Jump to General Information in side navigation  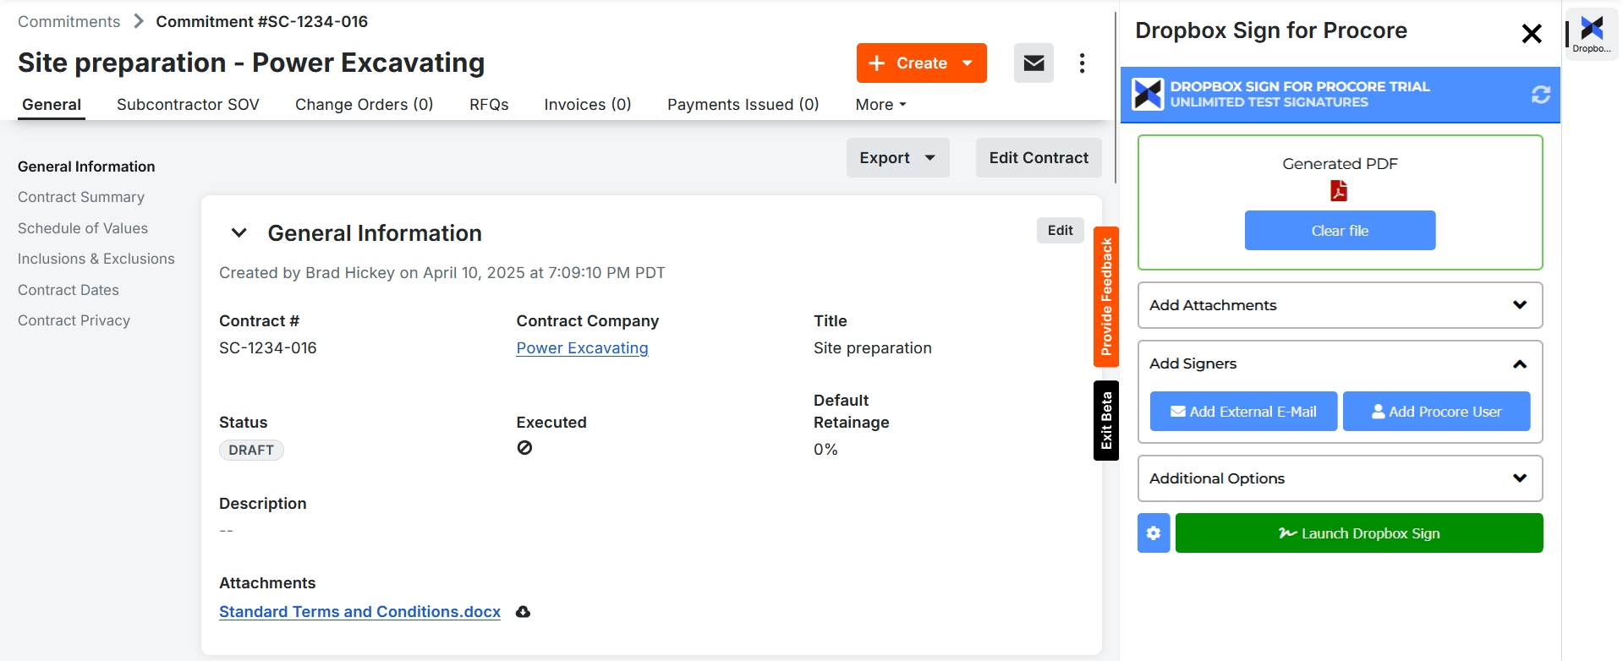coord(86,167)
